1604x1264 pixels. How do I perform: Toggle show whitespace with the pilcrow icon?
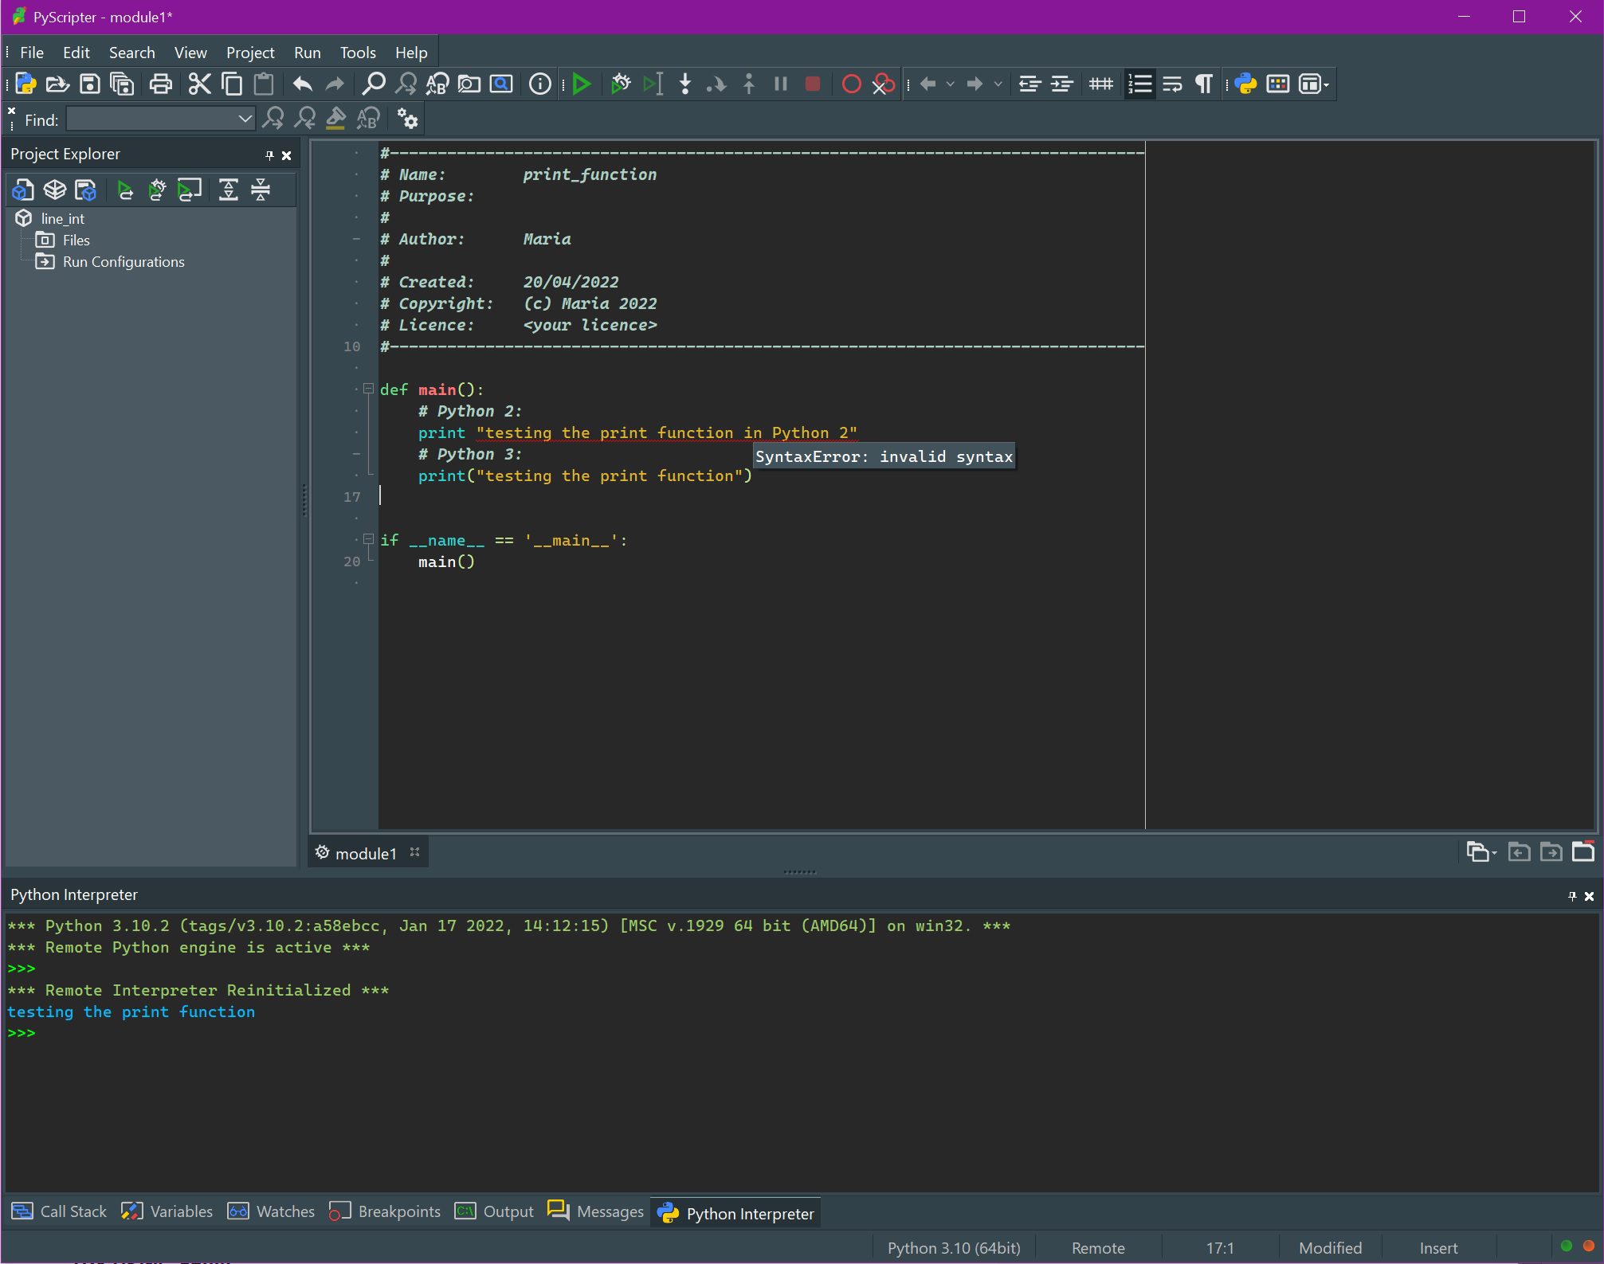click(x=1203, y=84)
